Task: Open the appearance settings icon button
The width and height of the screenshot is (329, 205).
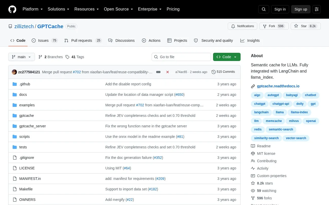Action: pos(317,9)
